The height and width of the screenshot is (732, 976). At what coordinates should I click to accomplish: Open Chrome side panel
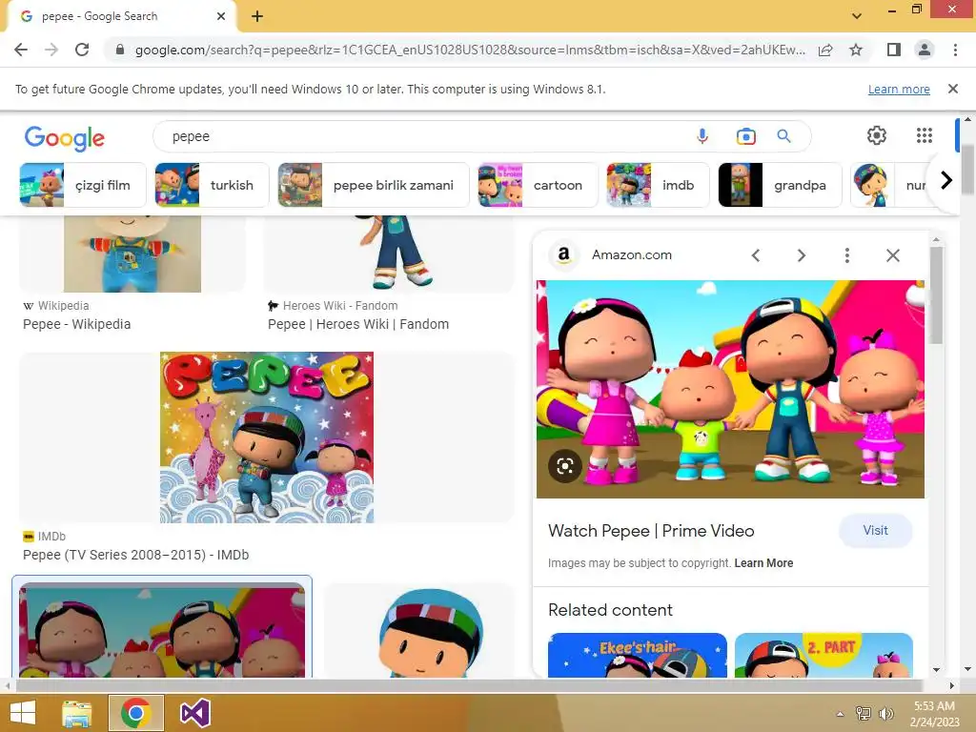pyautogui.click(x=894, y=50)
